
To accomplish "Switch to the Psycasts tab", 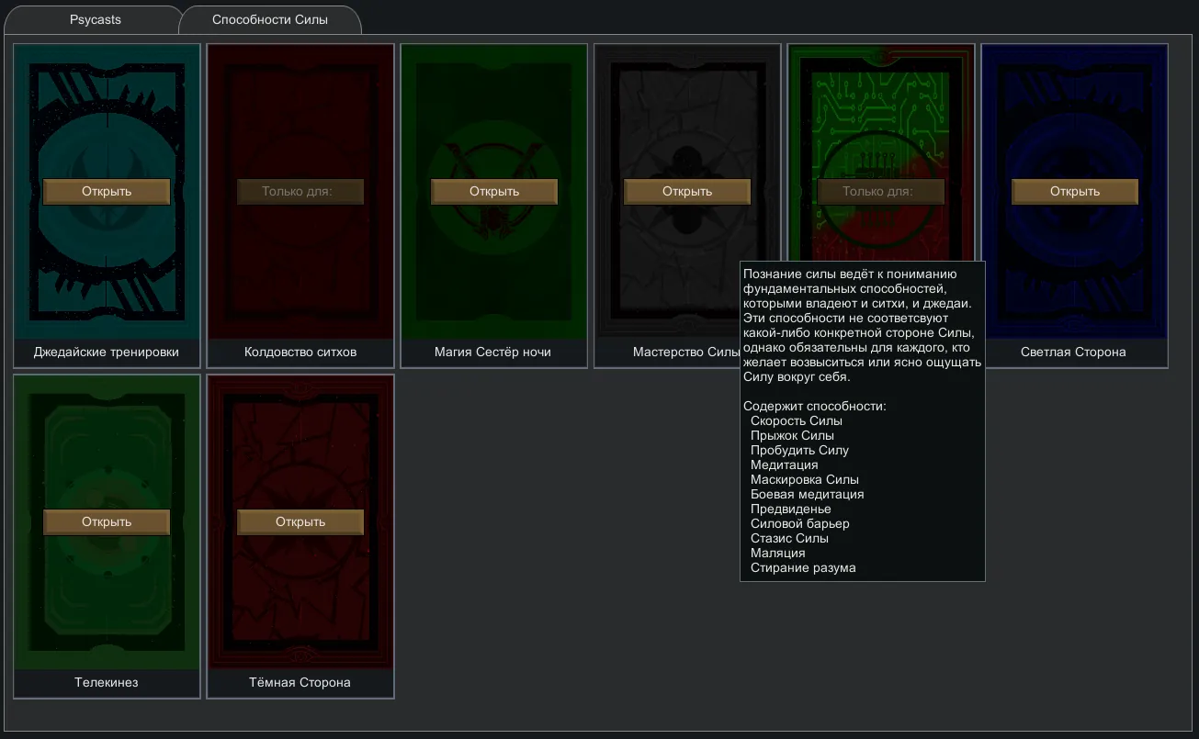I will coord(96,19).
